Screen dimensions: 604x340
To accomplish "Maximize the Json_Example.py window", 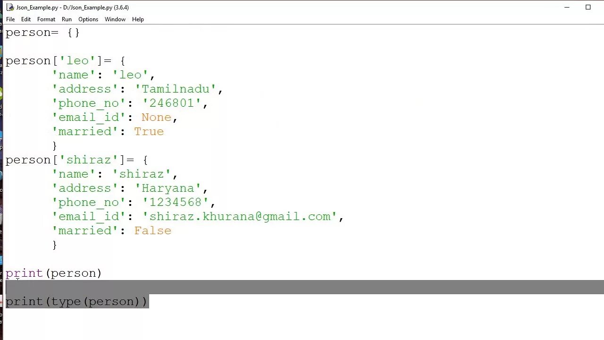I will (x=588, y=7).
